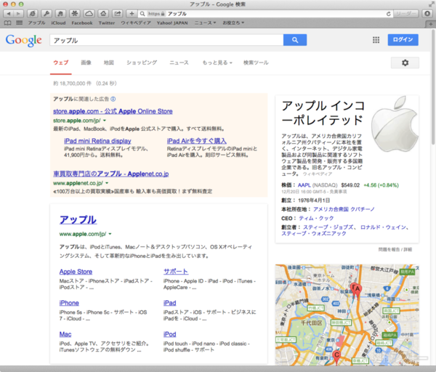
Task: Open the iPod sitelink
Action: coord(169,334)
